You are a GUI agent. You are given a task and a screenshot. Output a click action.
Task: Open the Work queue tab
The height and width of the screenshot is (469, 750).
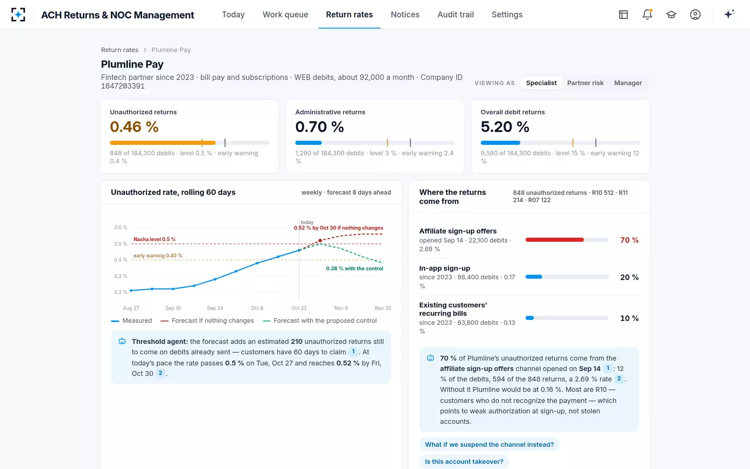tap(285, 15)
